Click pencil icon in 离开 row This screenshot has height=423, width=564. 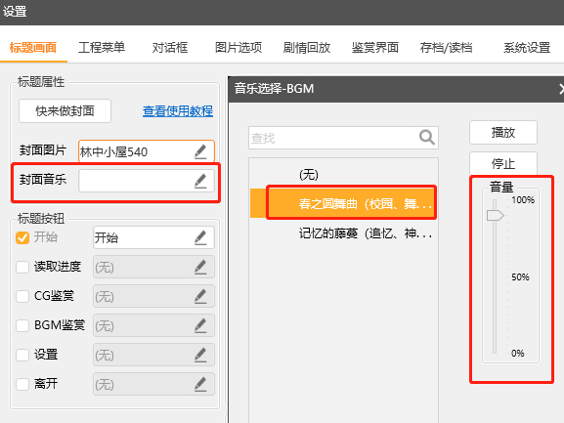200,384
